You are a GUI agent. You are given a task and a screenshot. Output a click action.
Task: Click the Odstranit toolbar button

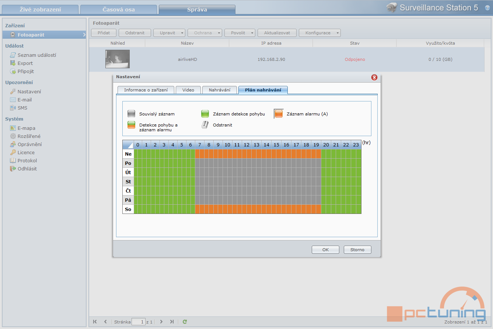135,33
